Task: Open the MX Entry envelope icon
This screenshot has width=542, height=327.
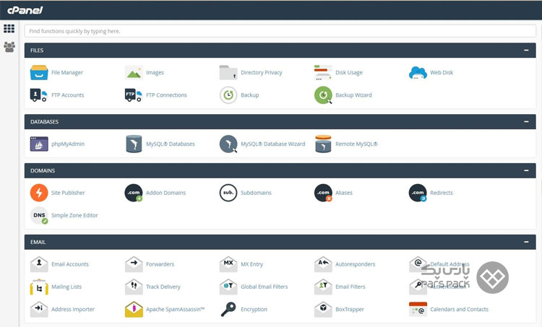Action: click(x=228, y=264)
